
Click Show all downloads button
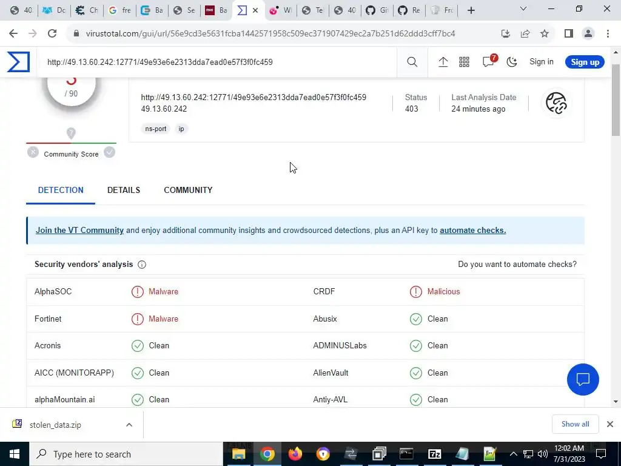point(575,424)
